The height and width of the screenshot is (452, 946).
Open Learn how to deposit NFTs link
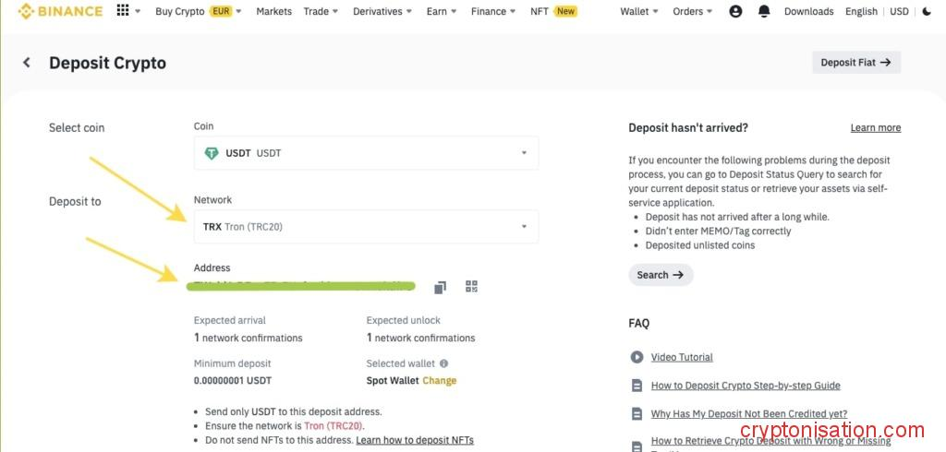(x=414, y=440)
